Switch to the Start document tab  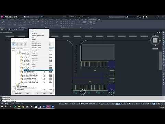6,30
